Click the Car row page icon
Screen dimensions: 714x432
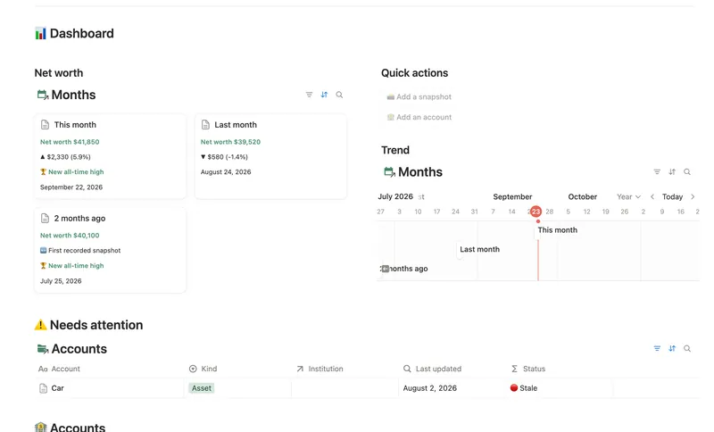[x=43, y=388]
